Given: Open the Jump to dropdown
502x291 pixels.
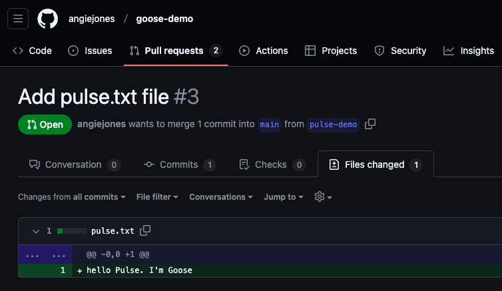Looking at the screenshot, I should tap(284, 197).
